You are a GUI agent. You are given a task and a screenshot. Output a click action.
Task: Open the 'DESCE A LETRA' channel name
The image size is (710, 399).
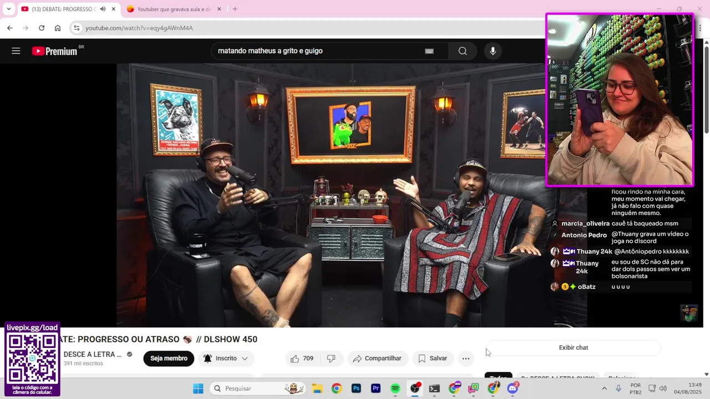92,354
